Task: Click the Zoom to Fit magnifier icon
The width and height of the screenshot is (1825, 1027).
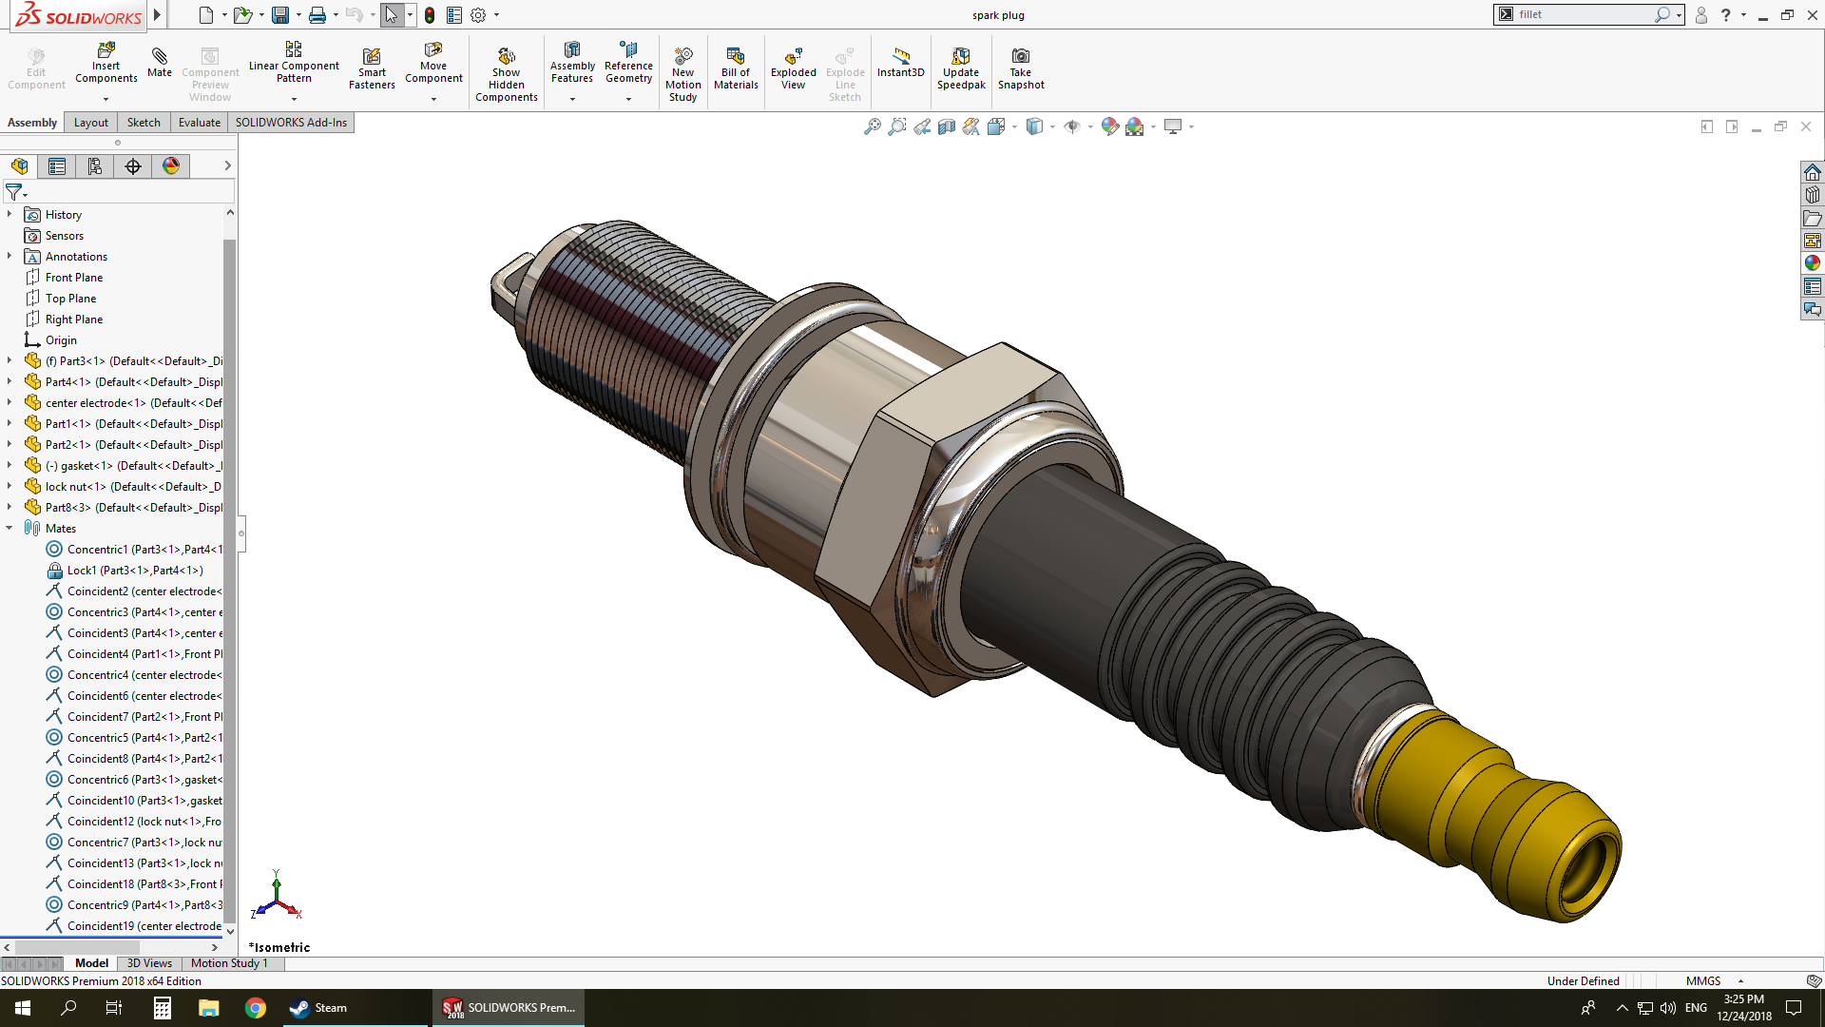Action: coord(872,126)
